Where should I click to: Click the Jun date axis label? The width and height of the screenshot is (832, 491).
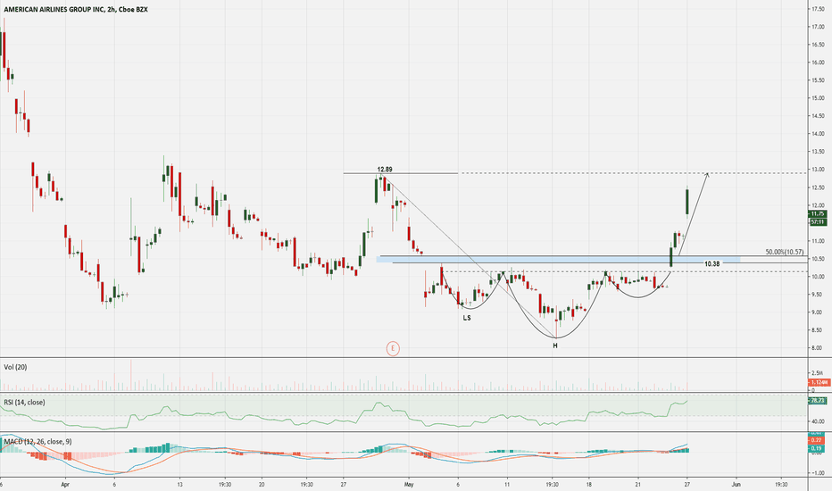[736, 484]
